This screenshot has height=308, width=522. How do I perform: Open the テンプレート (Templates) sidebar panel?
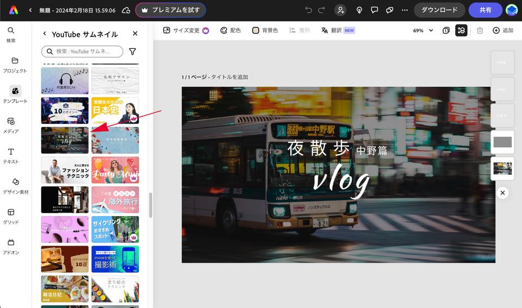pos(15,95)
